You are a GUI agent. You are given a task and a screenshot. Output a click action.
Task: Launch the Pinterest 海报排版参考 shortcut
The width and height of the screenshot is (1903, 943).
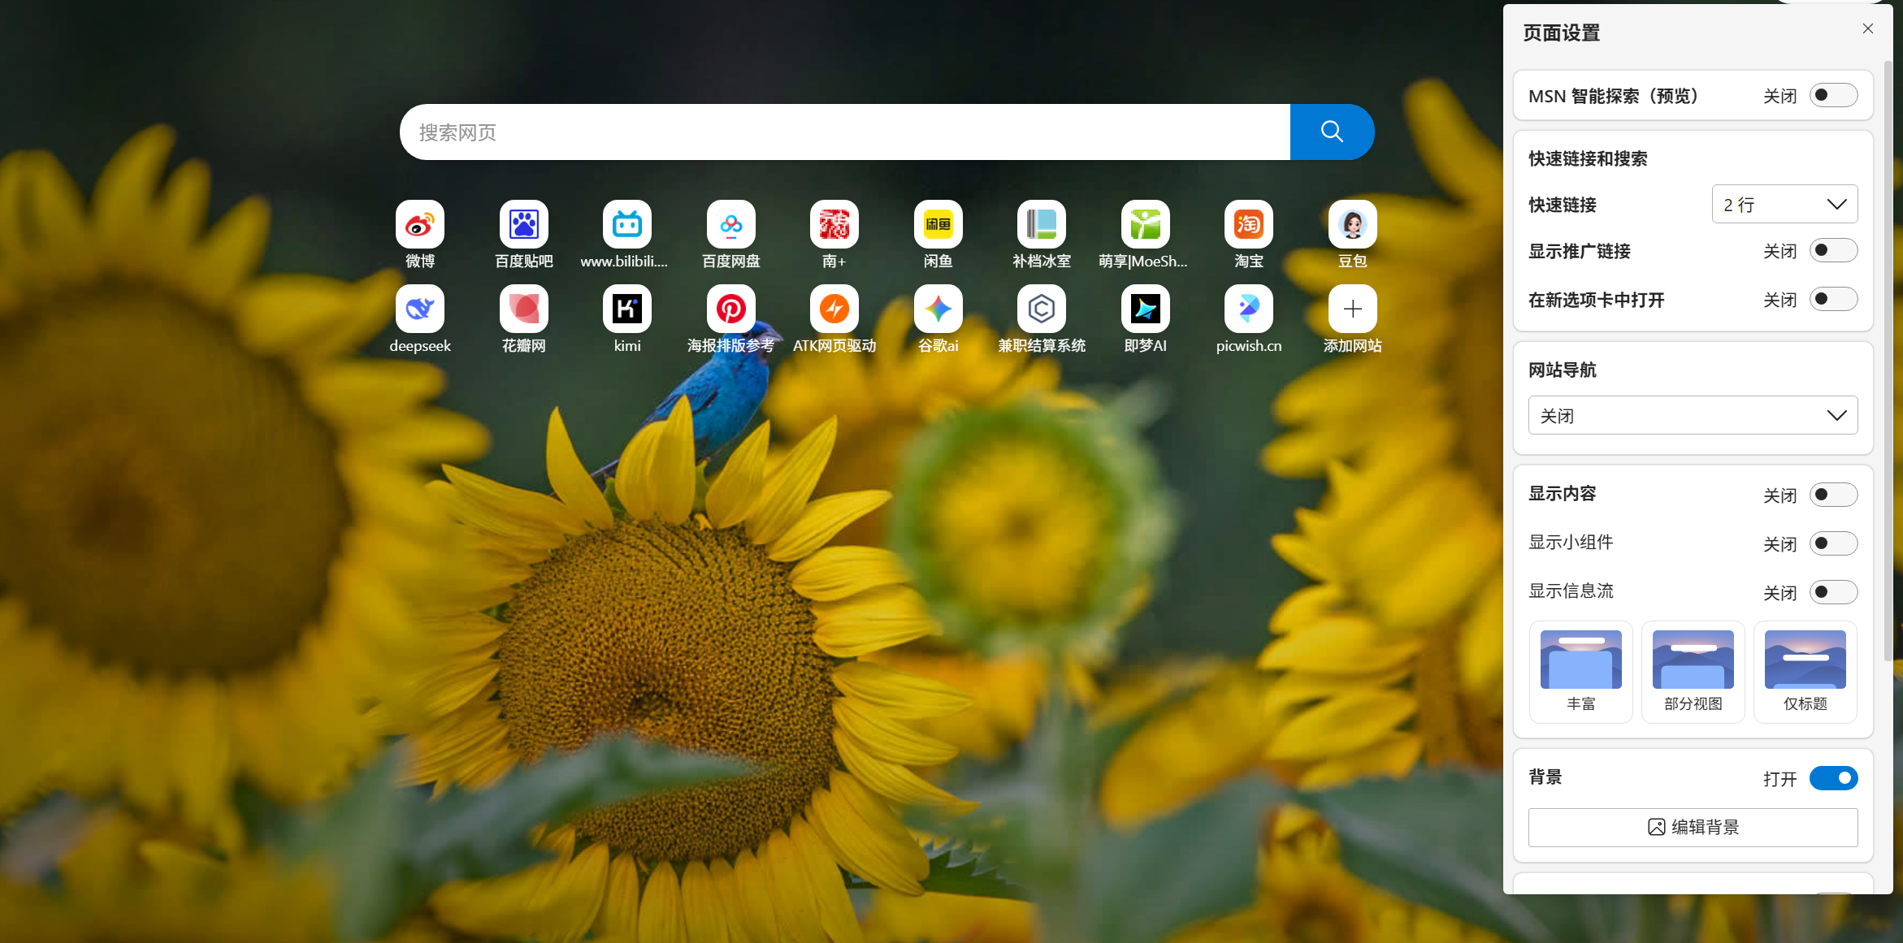click(x=730, y=309)
